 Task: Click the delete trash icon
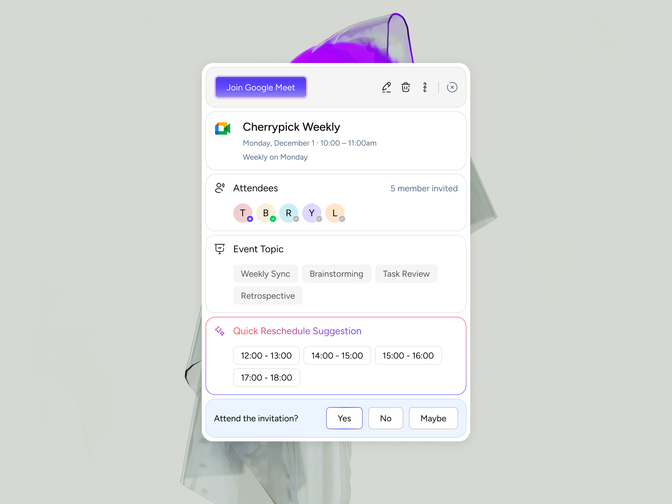[x=406, y=87]
